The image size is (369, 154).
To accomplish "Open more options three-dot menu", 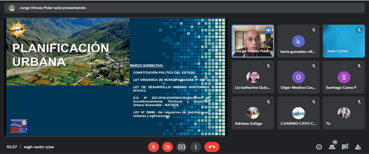I will [196, 147].
